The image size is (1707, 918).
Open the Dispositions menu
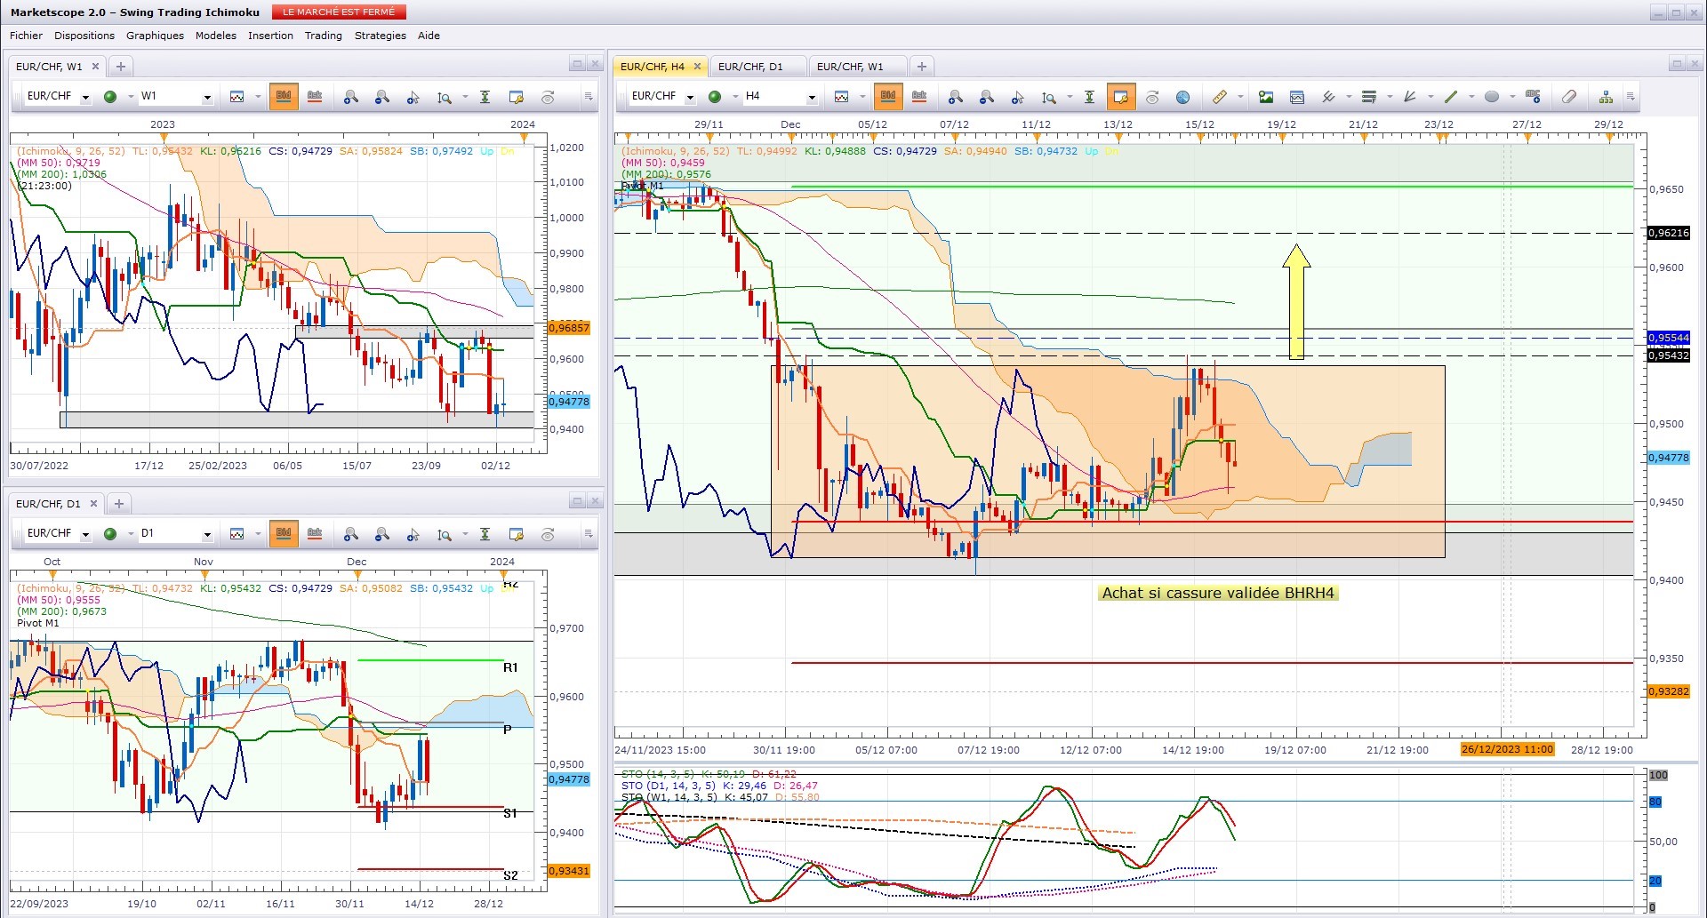coord(84,36)
